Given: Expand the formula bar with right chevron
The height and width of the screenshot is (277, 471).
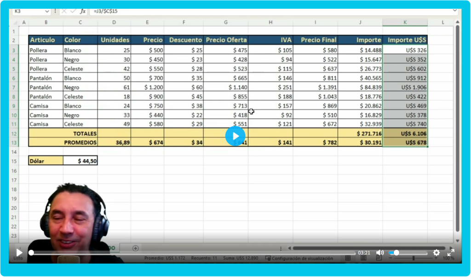Looking at the screenshot, I should [x=455, y=11].
